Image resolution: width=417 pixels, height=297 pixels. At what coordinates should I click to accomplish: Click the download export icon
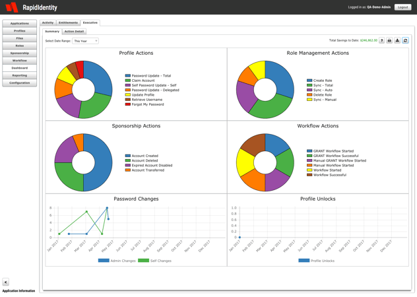click(397, 40)
